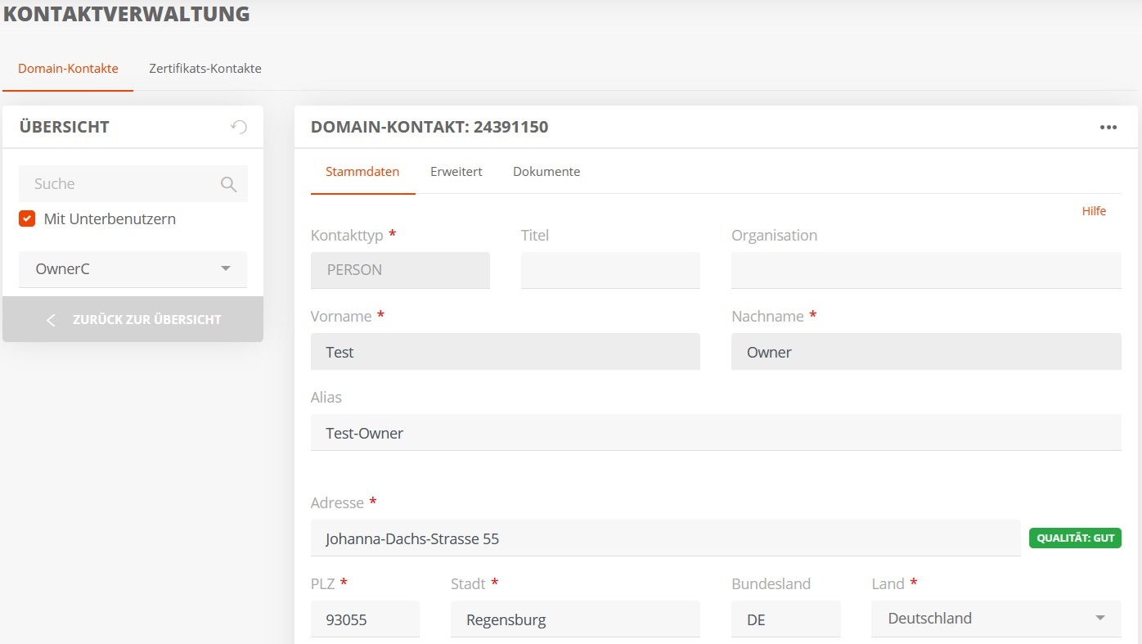The width and height of the screenshot is (1142, 644).
Task: Click Zurück zur Übersicht button
Action: [x=133, y=319]
